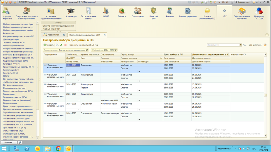Click the help question mark icon
The height and width of the screenshot is (152, 271).
pos(265,45)
